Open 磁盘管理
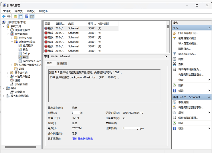 tap(20, 92)
